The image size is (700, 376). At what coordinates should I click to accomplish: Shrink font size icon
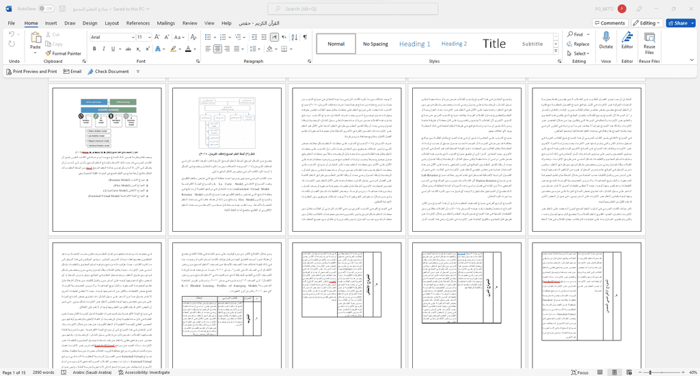tap(166, 37)
